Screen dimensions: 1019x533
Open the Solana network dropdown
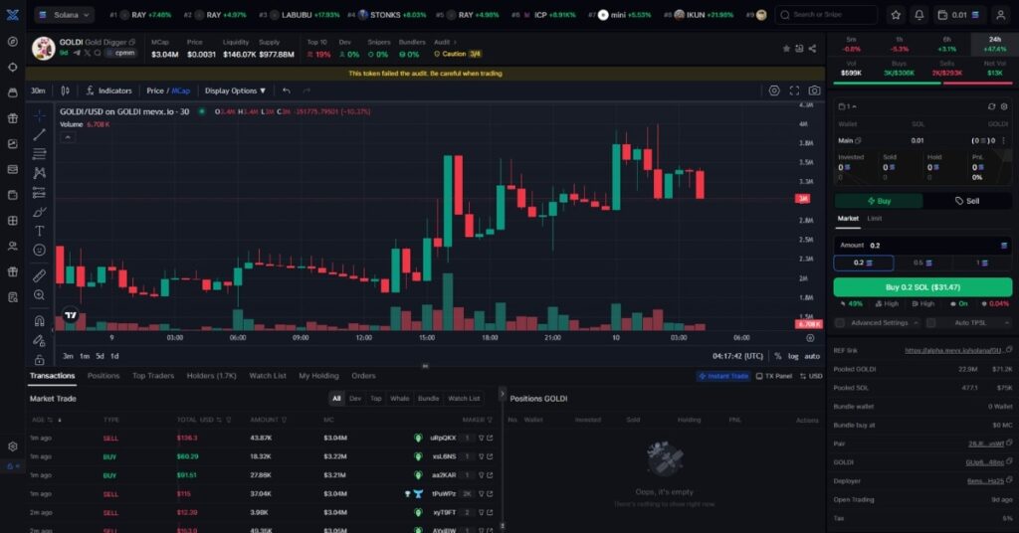(64, 14)
